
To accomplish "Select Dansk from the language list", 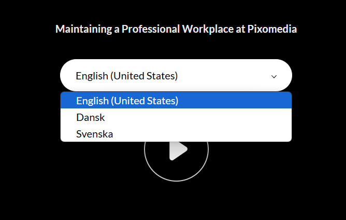I will pyautogui.click(x=176, y=117).
